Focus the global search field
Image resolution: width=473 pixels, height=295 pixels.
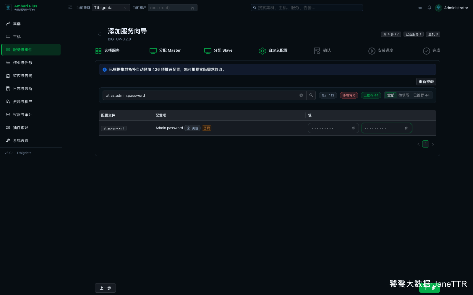[307, 8]
